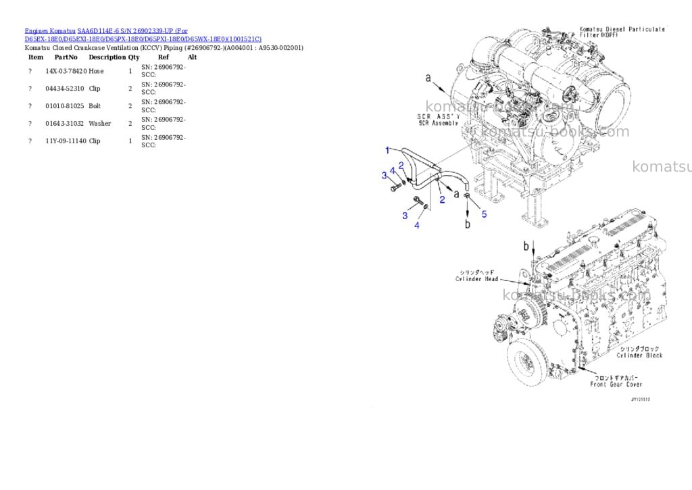Click the Description column header
The image size is (692, 490).
[x=107, y=57]
